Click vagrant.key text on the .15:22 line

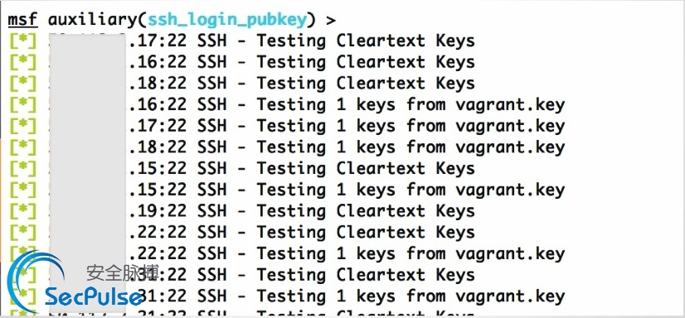(510, 190)
